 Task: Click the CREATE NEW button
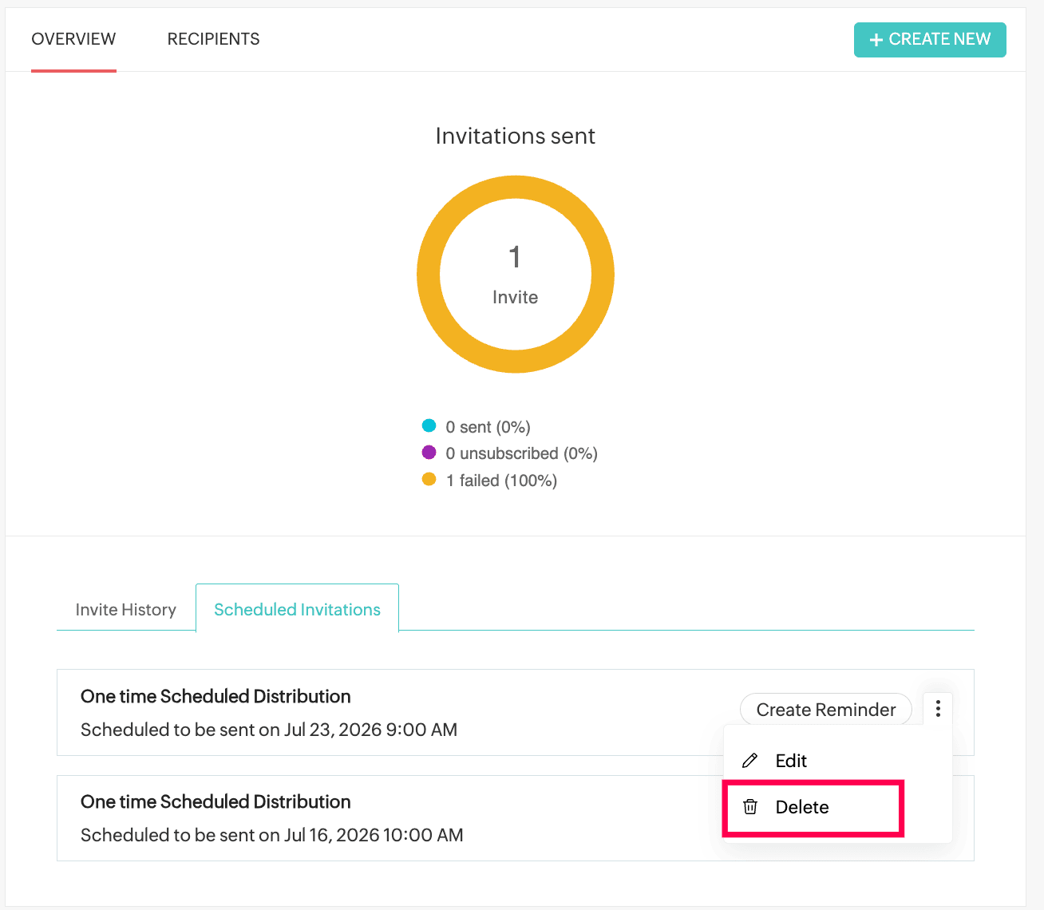930,39
